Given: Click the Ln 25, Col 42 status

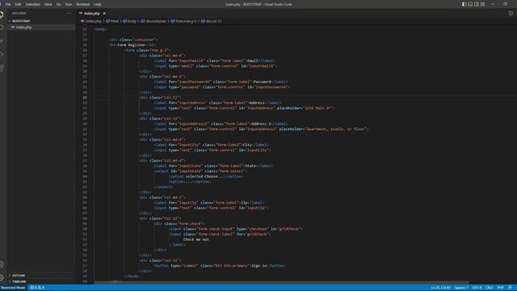Looking at the screenshot, I should click(x=440, y=288).
